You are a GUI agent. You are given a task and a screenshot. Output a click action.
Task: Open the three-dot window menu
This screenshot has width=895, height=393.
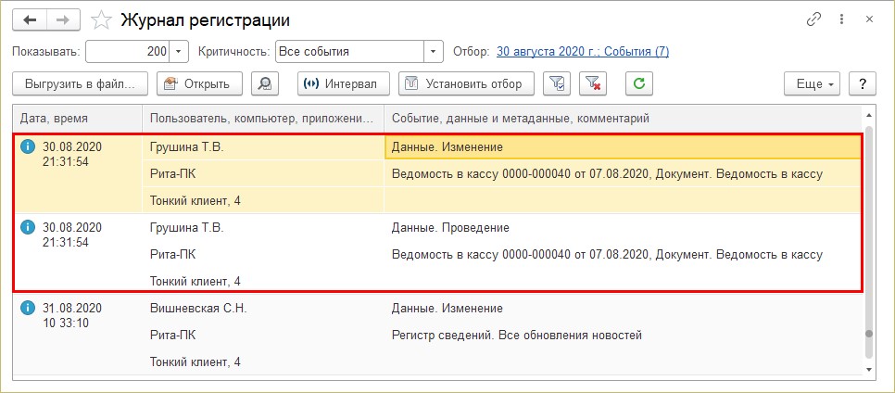[x=842, y=20]
